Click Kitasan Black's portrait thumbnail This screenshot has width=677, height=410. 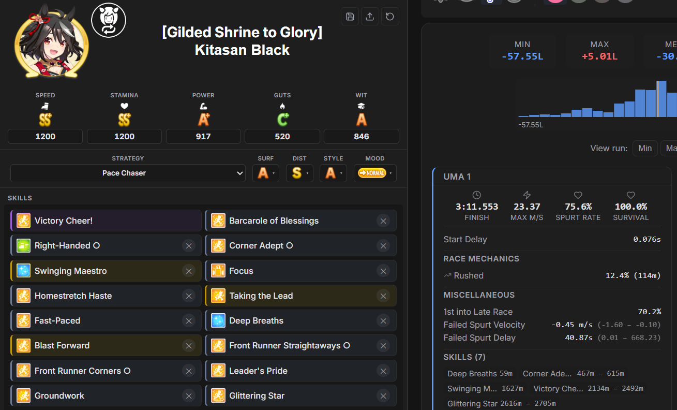(x=51, y=41)
